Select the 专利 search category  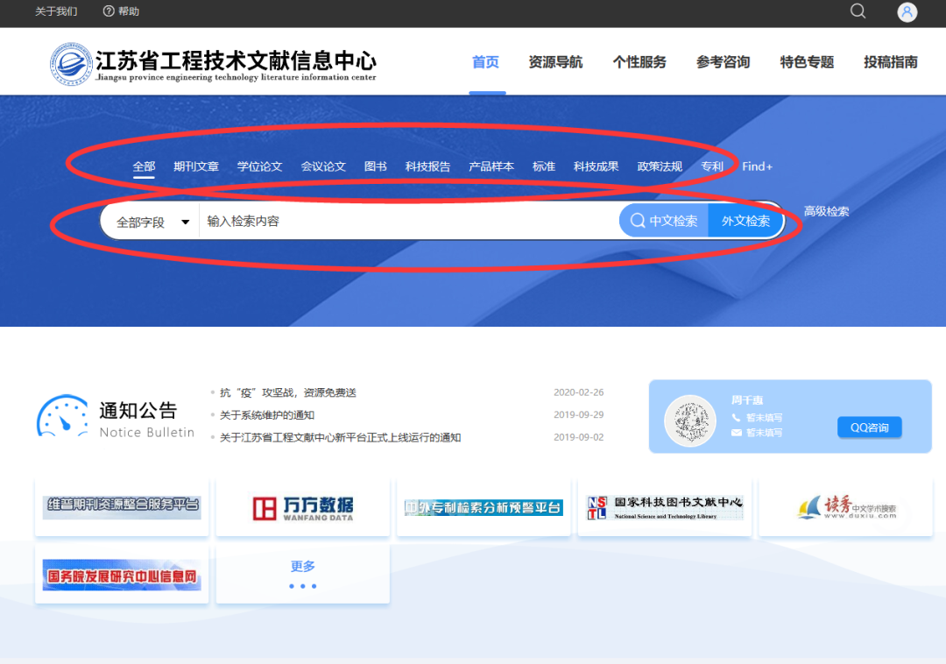pos(713,166)
